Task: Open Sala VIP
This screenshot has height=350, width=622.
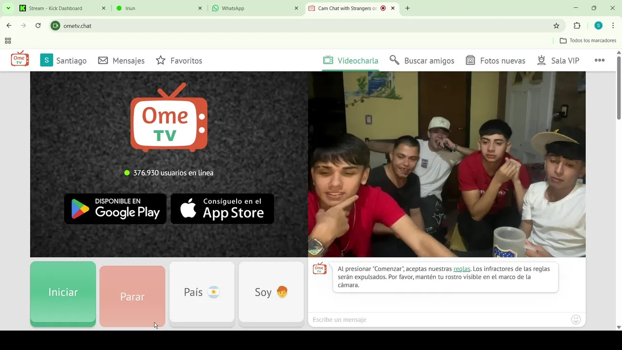Action: coord(558,61)
